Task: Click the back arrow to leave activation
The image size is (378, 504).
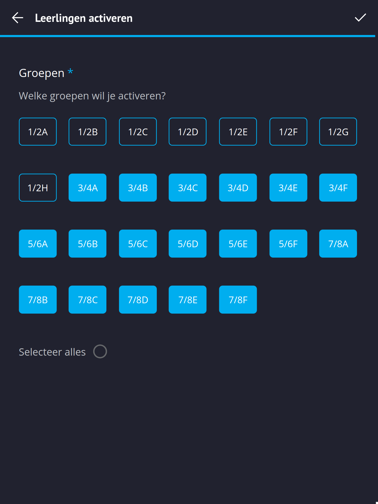Action: pyautogui.click(x=17, y=18)
